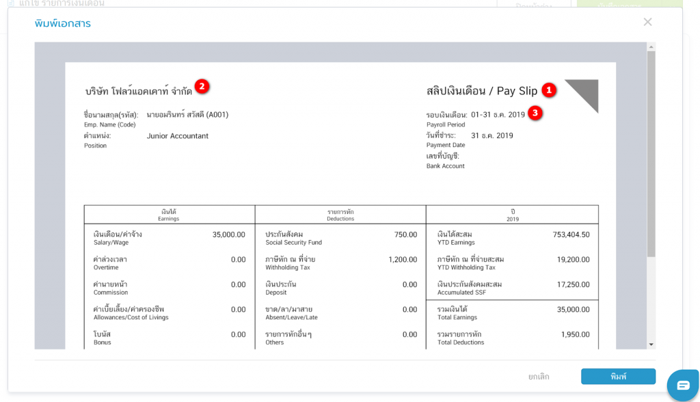Click the Commission amount 0.00
The image size is (700, 402).
tap(239, 284)
